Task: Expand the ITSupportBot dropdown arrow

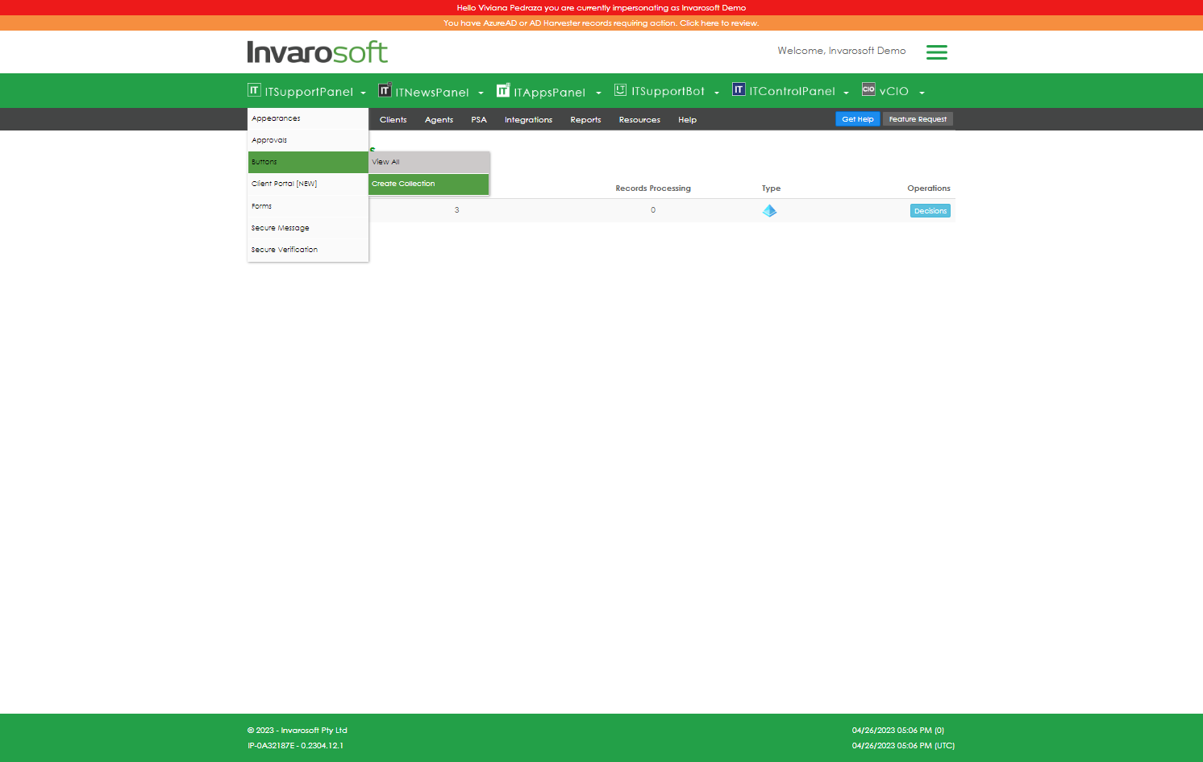Action: click(716, 93)
